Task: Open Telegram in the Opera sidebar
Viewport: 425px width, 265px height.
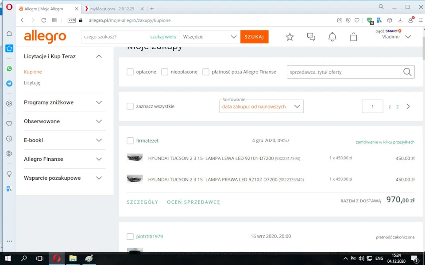Action: pyautogui.click(x=9, y=83)
